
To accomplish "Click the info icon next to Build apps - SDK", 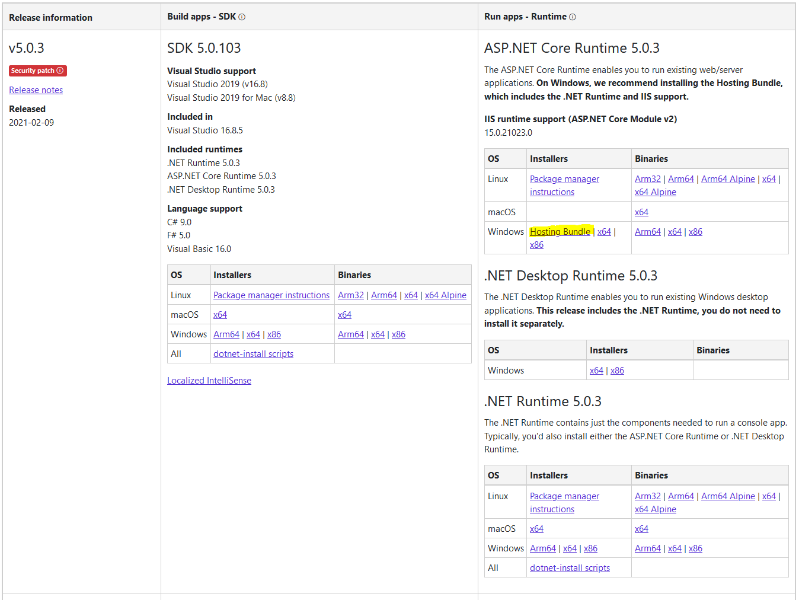I will (x=242, y=17).
